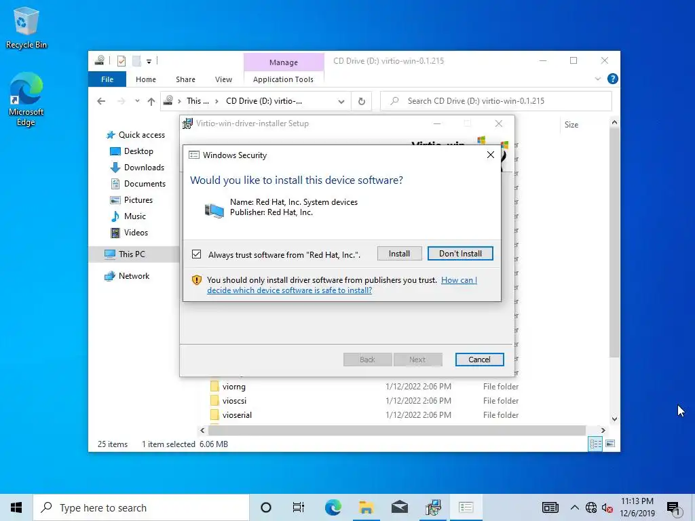Open the Windows Start menu

click(x=16, y=507)
